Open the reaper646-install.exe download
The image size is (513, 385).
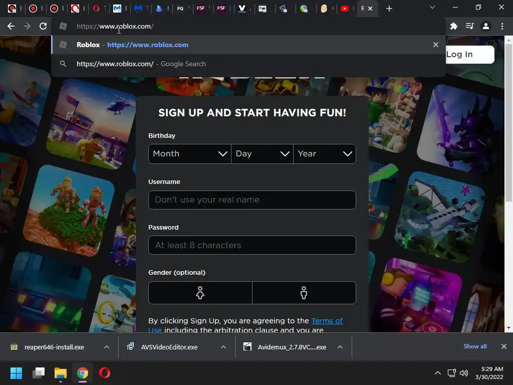[54, 347]
